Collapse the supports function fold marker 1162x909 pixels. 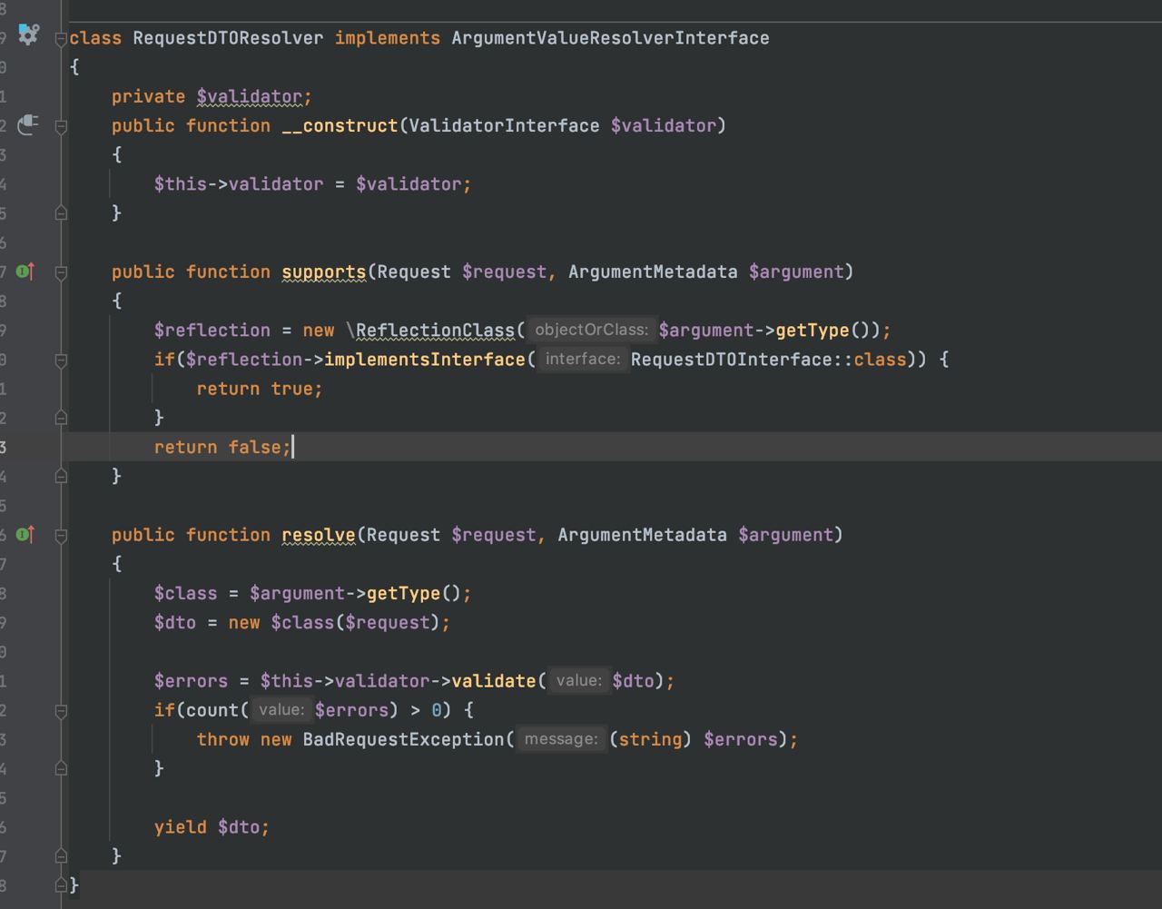coord(61,272)
